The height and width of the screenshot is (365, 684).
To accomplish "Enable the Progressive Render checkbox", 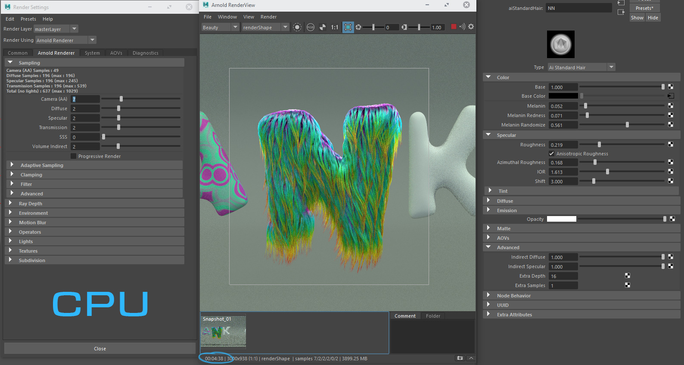I will [74, 156].
